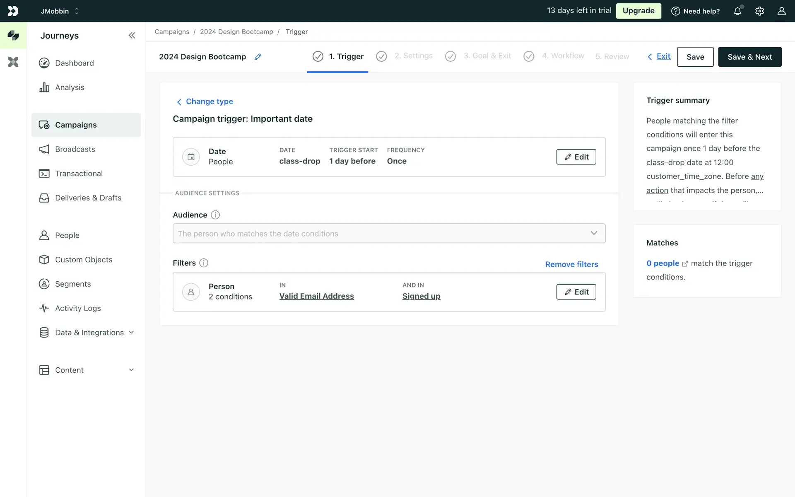Open the settings gear icon

click(x=759, y=11)
